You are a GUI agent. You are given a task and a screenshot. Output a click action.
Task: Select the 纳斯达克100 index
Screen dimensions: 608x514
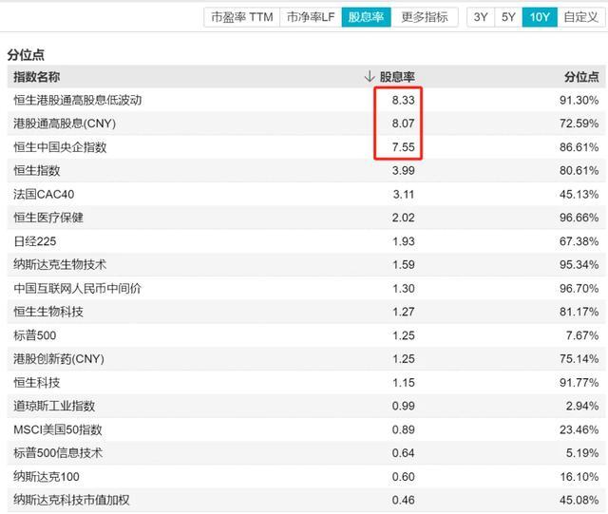pyautogui.click(x=47, y=476)
